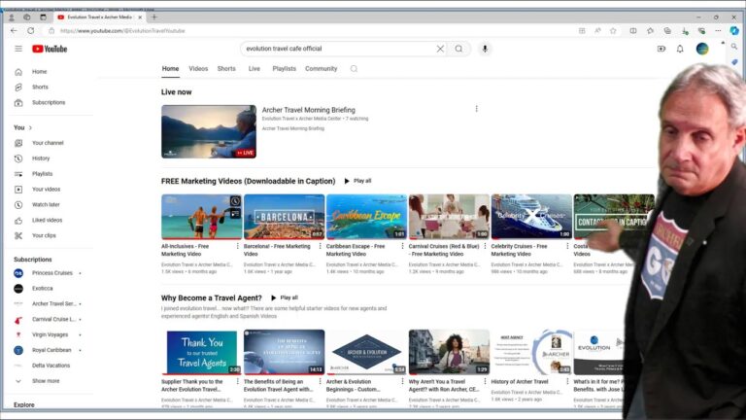Open options for Barcelona marketing video
The height and width of the screenshot is (420, 746).
pos(320,246)
